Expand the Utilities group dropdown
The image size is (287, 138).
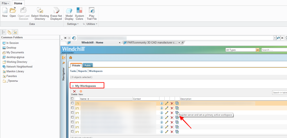tap(92, 24)
